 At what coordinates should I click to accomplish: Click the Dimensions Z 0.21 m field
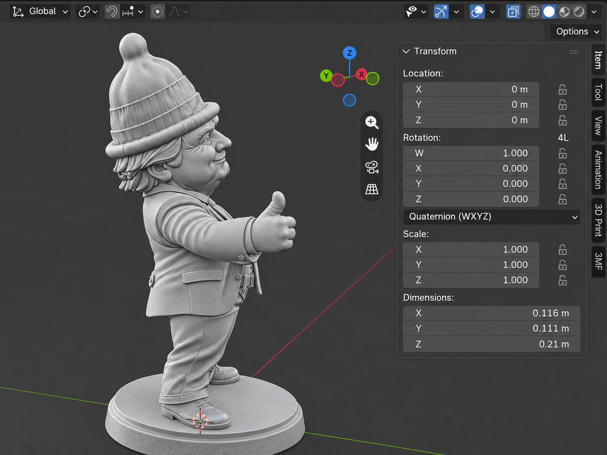coord(492,344)
